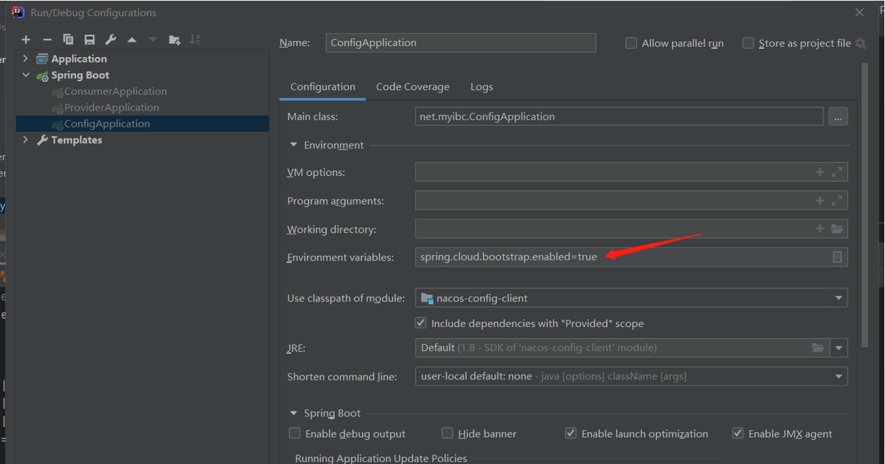This screenshot has height=464, width=885.
Task: Open the JRE dropdown arrow
Action: pyautogui.click(x=839, y=348)
